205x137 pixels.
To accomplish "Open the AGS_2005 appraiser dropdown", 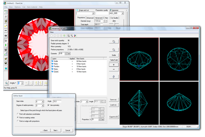I will (122, 13).
